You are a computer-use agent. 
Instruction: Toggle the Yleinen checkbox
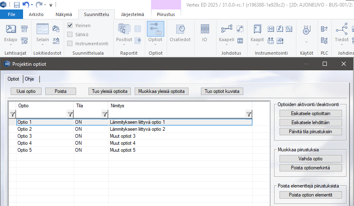tap(70, 25)
